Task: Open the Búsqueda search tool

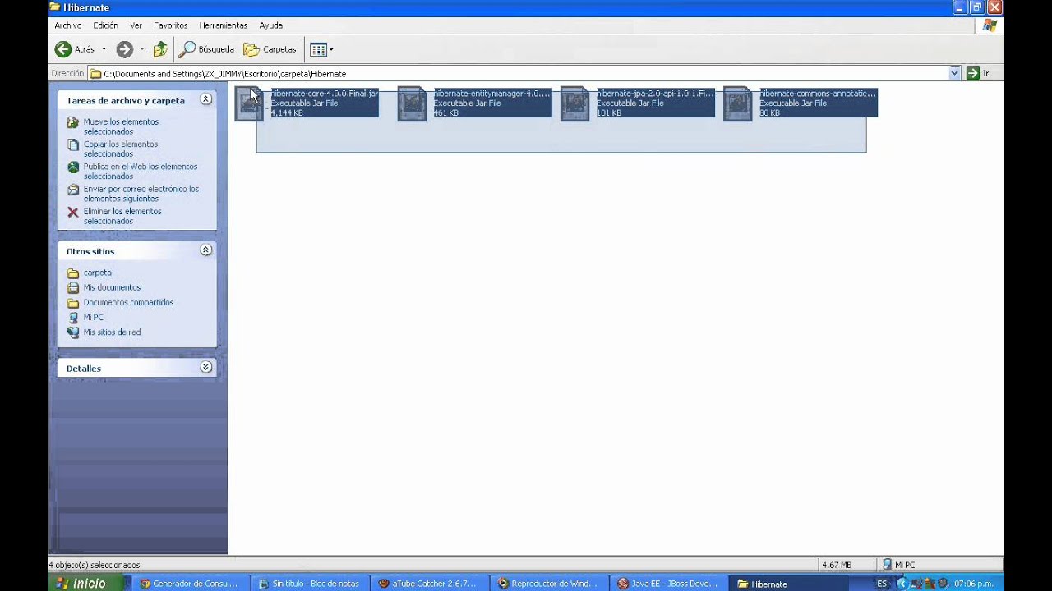Action: (207, 49)
